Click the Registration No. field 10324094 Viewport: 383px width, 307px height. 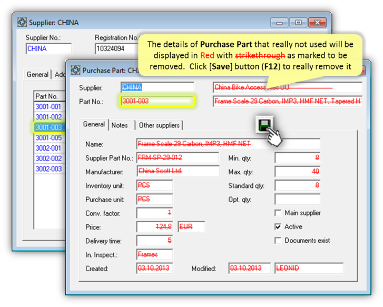[117, 48]
